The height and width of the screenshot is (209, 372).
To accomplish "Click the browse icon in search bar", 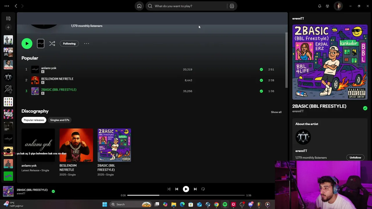I will pyautogui.click(x=232, y=6).
